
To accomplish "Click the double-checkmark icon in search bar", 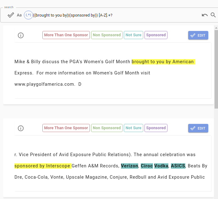I will 11,15.
